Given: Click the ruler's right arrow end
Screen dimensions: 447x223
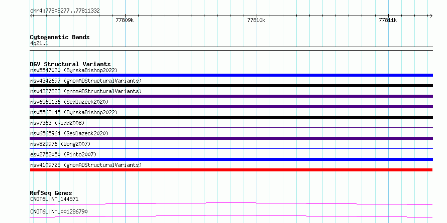Looking at the screenshot, I should coord(431,16).
